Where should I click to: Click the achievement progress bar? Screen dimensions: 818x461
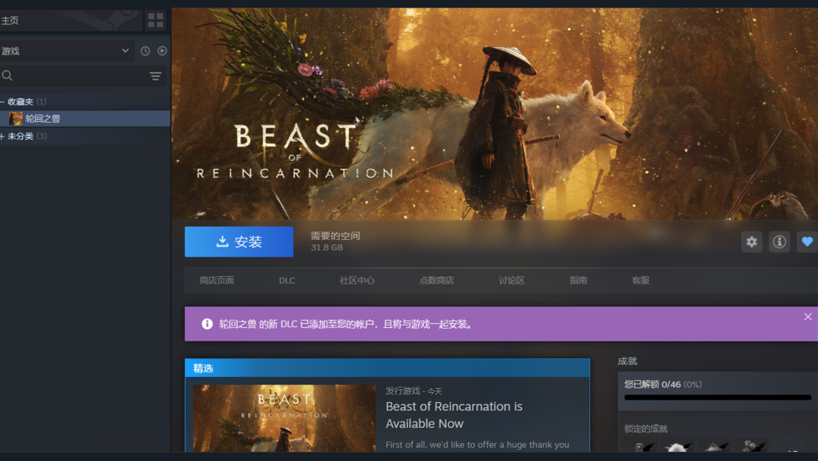click(717, 397)
